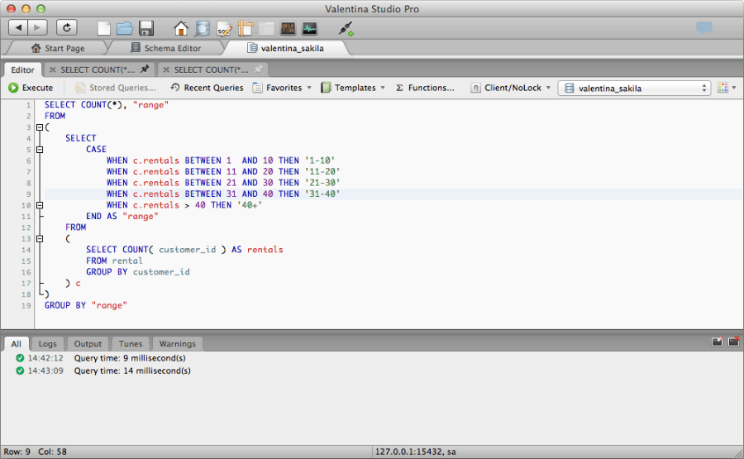
Task: Click the refresh toolbar button
Action: 66,27
